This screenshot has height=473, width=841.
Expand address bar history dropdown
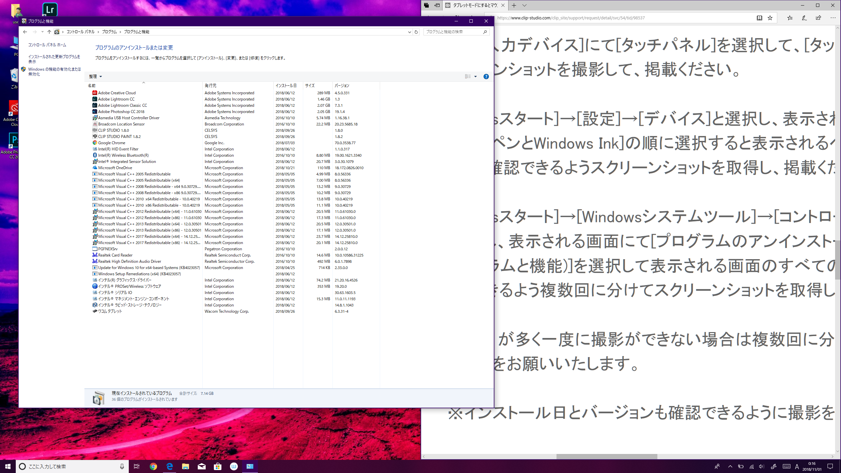click(409, 32)
